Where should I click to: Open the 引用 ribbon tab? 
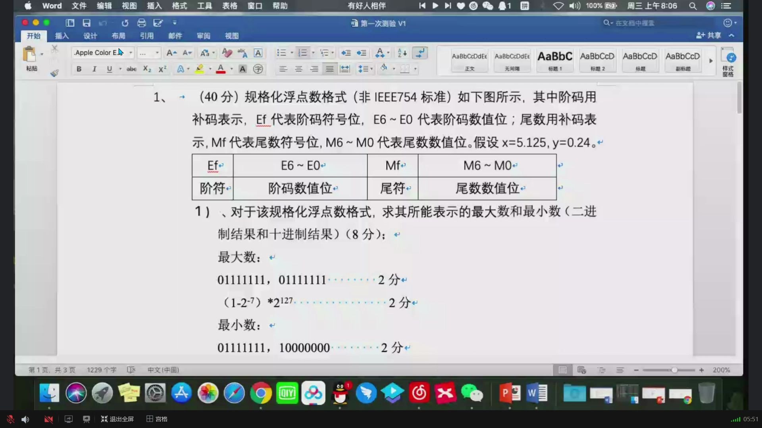(146, 36)
